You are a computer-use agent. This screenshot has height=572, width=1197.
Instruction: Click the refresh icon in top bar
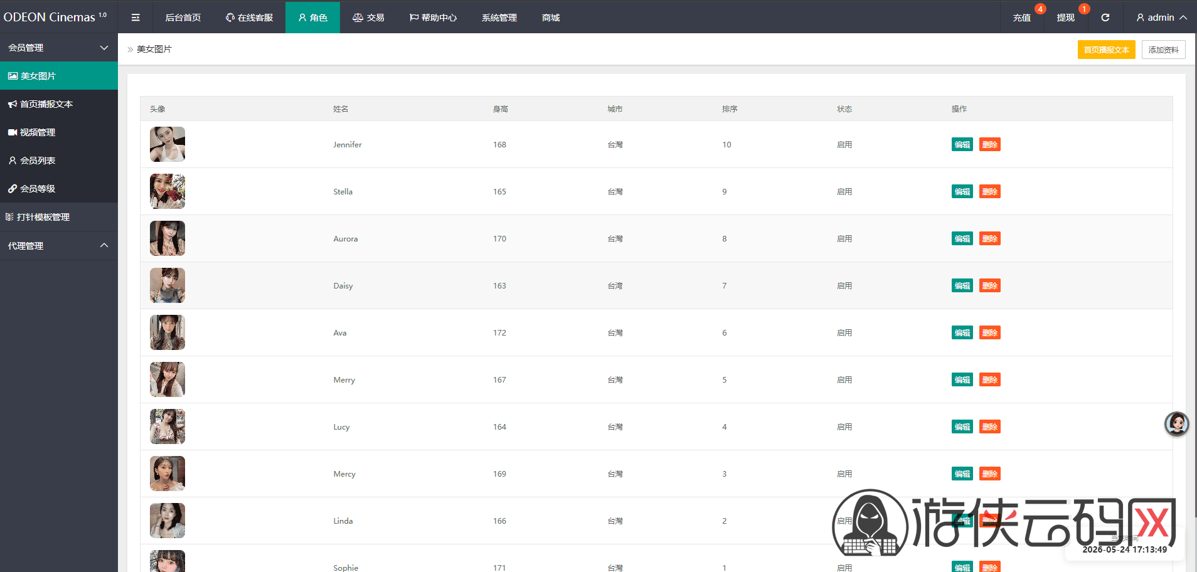tap(1105, 18)
